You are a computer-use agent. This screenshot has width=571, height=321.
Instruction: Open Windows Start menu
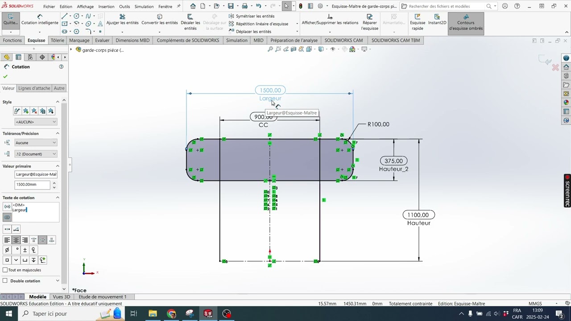coord(8,314)
